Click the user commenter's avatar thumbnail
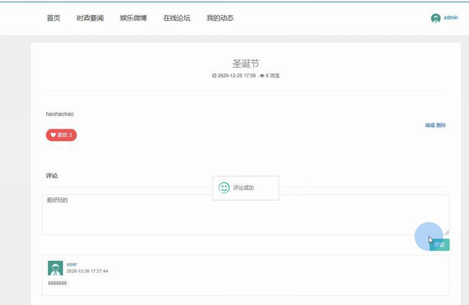Screen dimensions: 469x305 click(x=55, y=268)
